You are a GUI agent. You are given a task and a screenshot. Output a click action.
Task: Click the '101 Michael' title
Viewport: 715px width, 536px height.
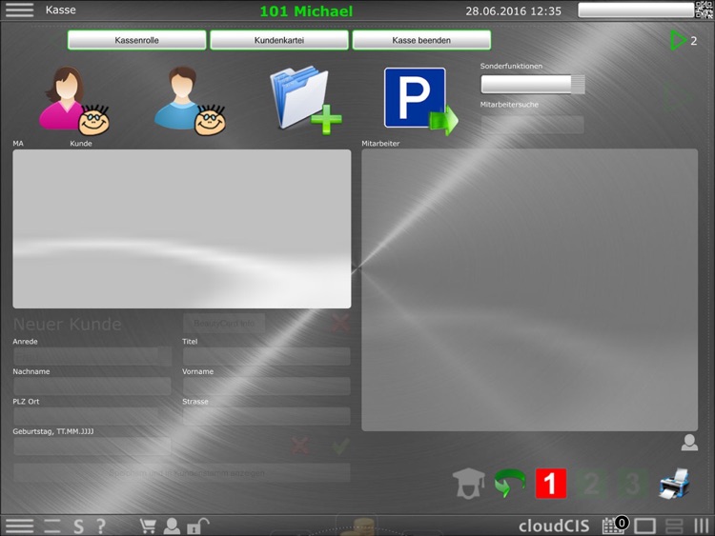[x=306, y=10]
